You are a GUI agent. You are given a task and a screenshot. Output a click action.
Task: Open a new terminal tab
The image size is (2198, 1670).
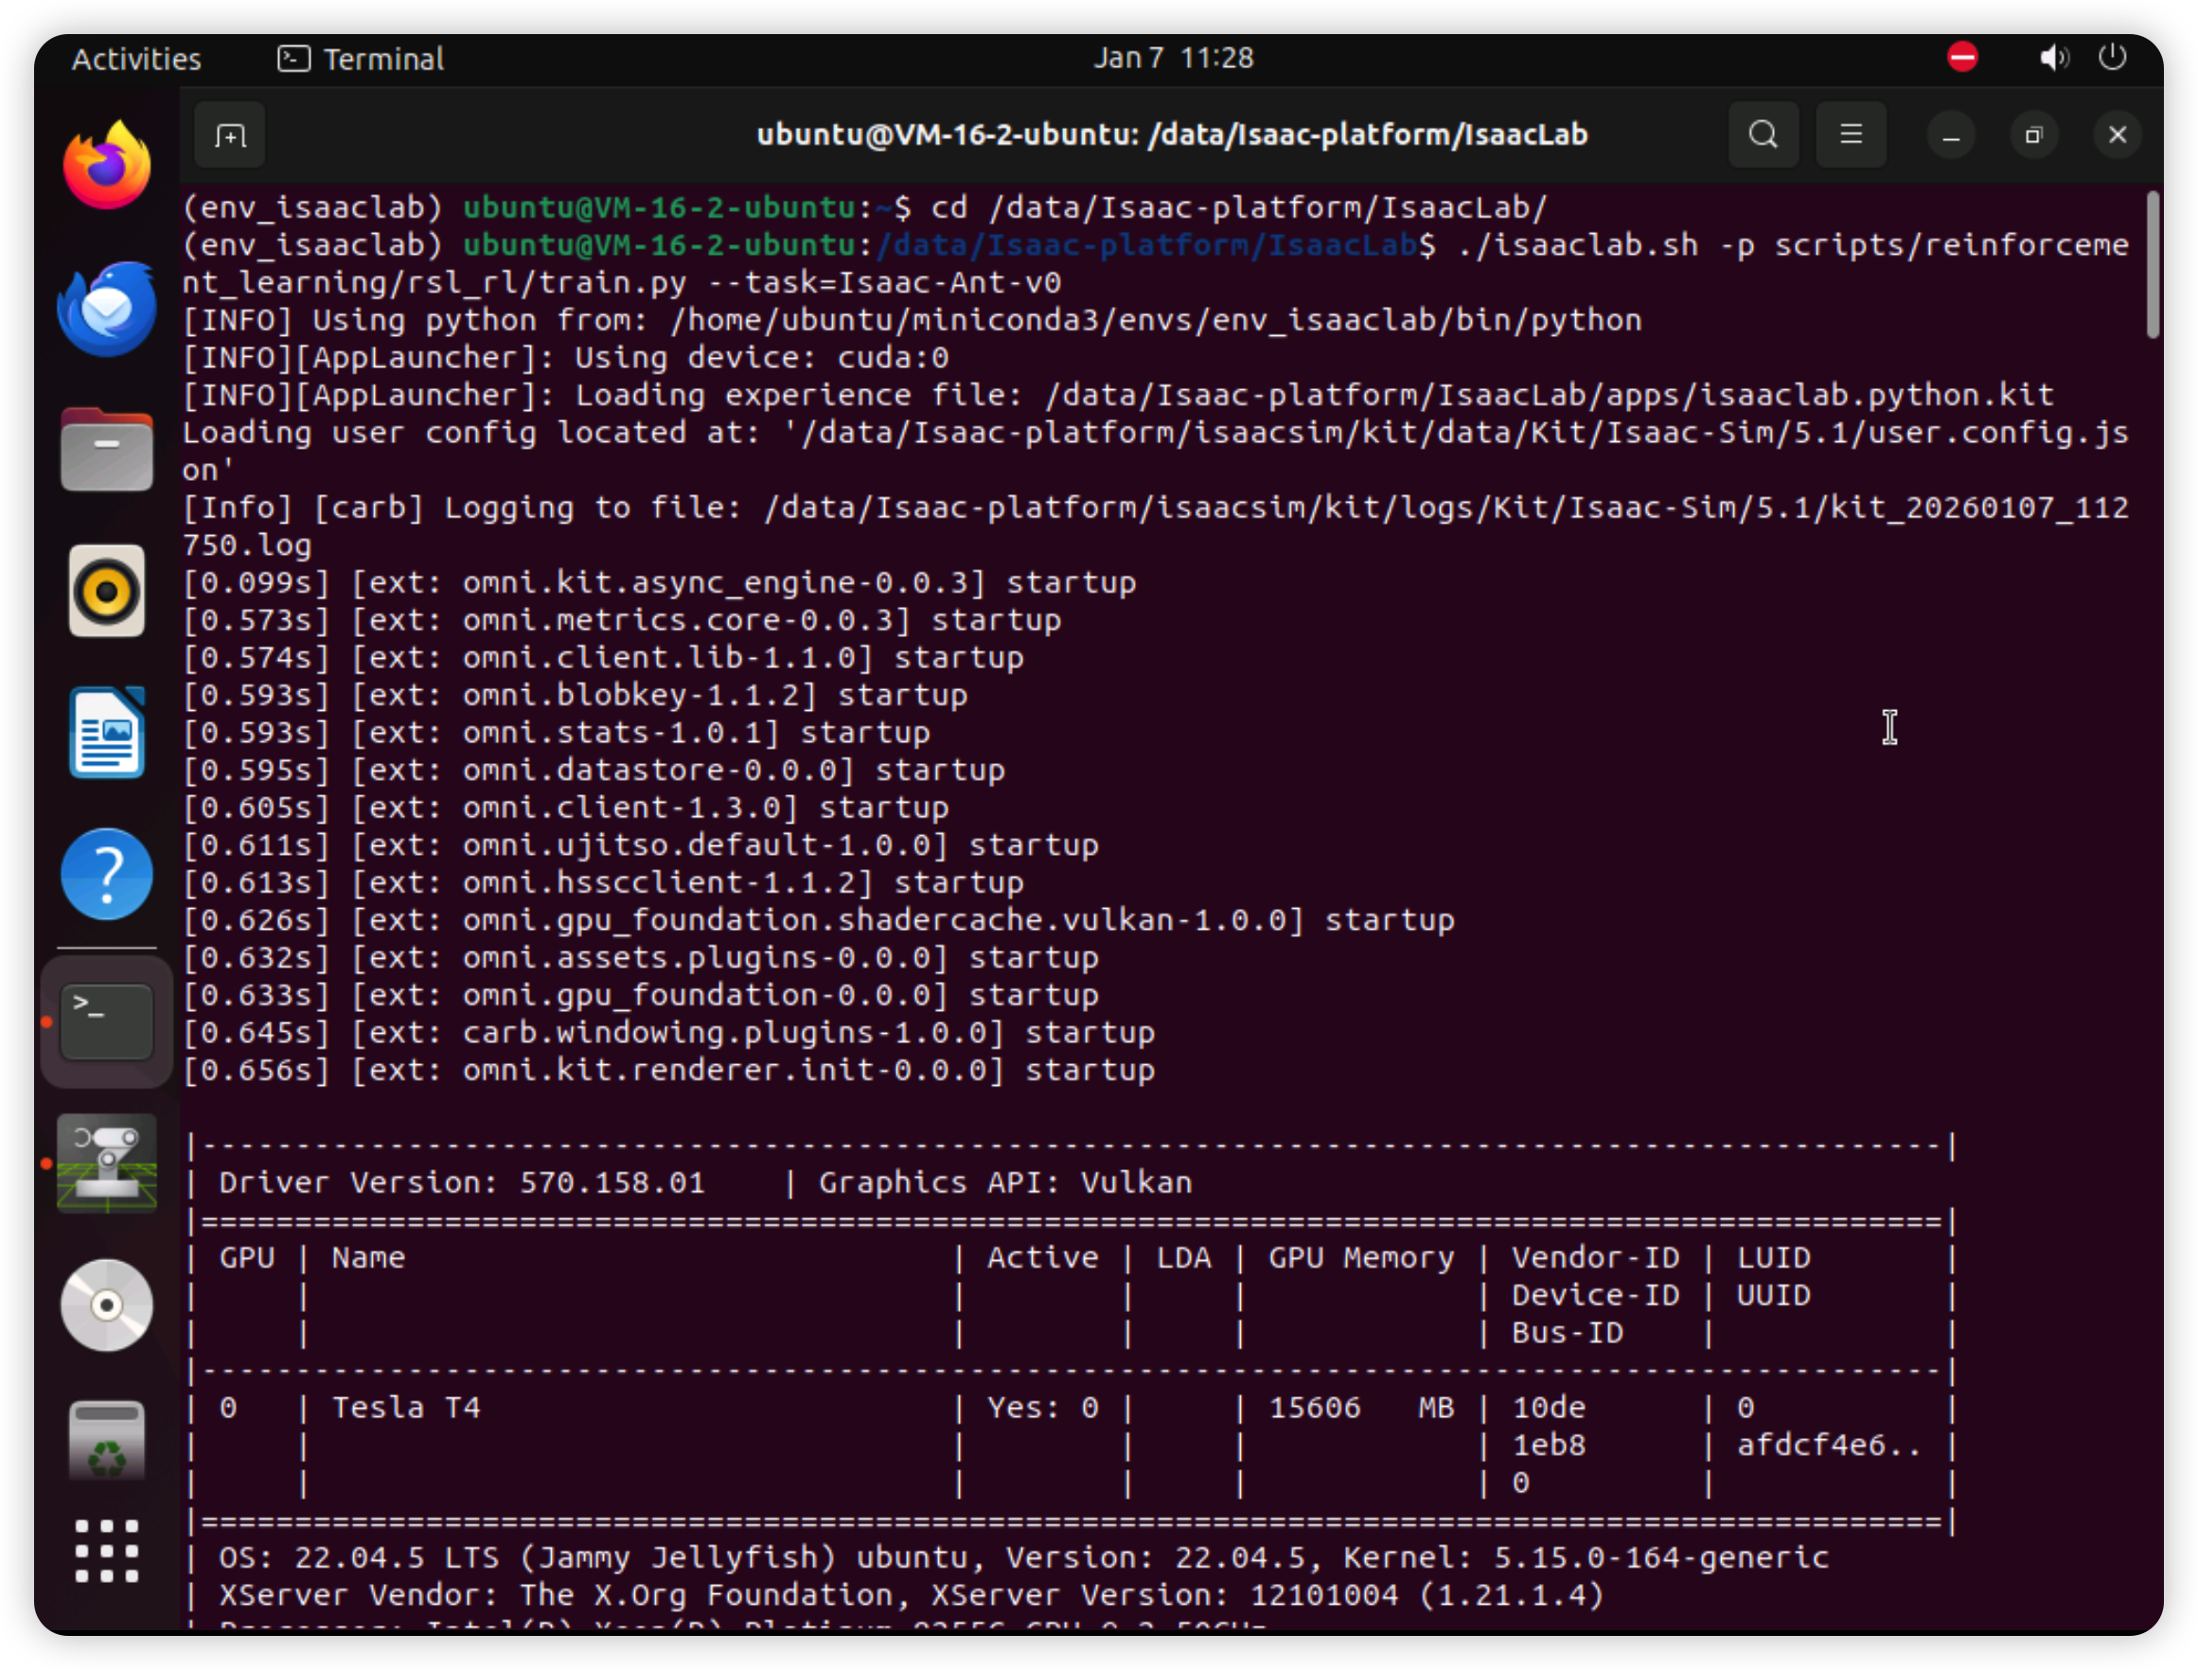click(229, 135)
